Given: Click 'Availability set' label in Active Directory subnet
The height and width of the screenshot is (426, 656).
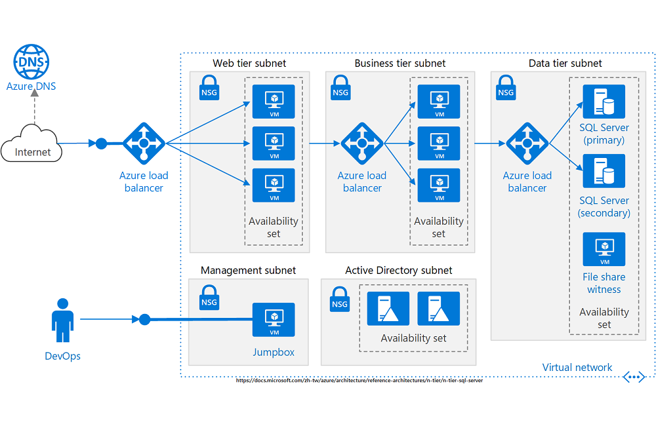Looking at the screenshot, I should click(413, 338).
